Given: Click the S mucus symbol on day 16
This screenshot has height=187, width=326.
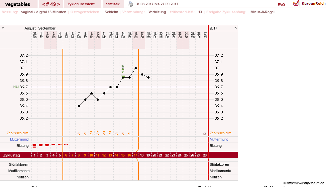Looking at the screenshot, I should pyautogui.click(x=129, y=134).
